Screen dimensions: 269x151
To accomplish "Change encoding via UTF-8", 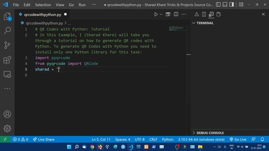I will [x=140, y=139].
